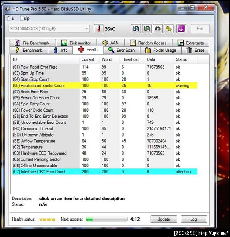Select the (B8) End To End Error Detection row

[x=105, y=116]
